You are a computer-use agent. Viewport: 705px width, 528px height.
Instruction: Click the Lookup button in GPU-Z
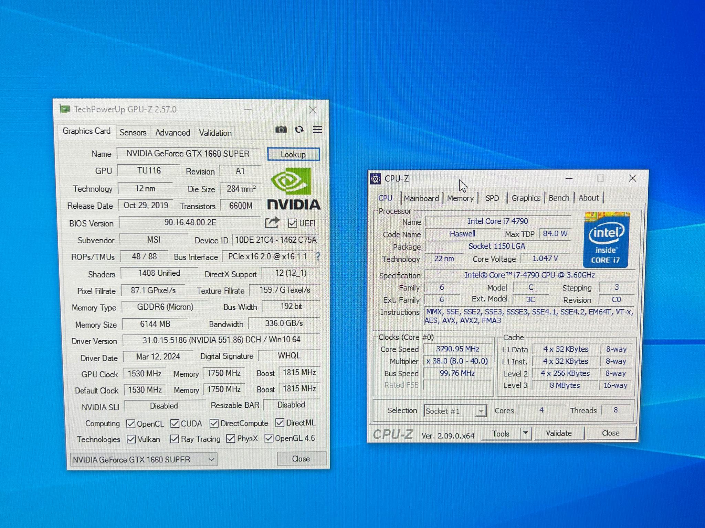[293, 154]
